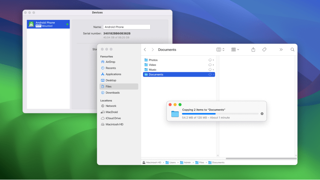Open Finder search magnifier
The image size is (320, 180).
point(293,50)
